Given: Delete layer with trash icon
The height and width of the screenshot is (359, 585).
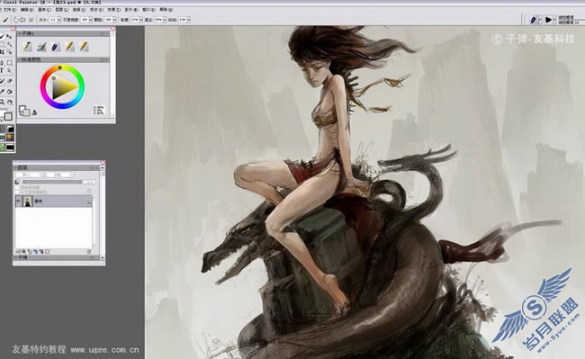Looking at the screenshot, I should [x=89, y=252].
